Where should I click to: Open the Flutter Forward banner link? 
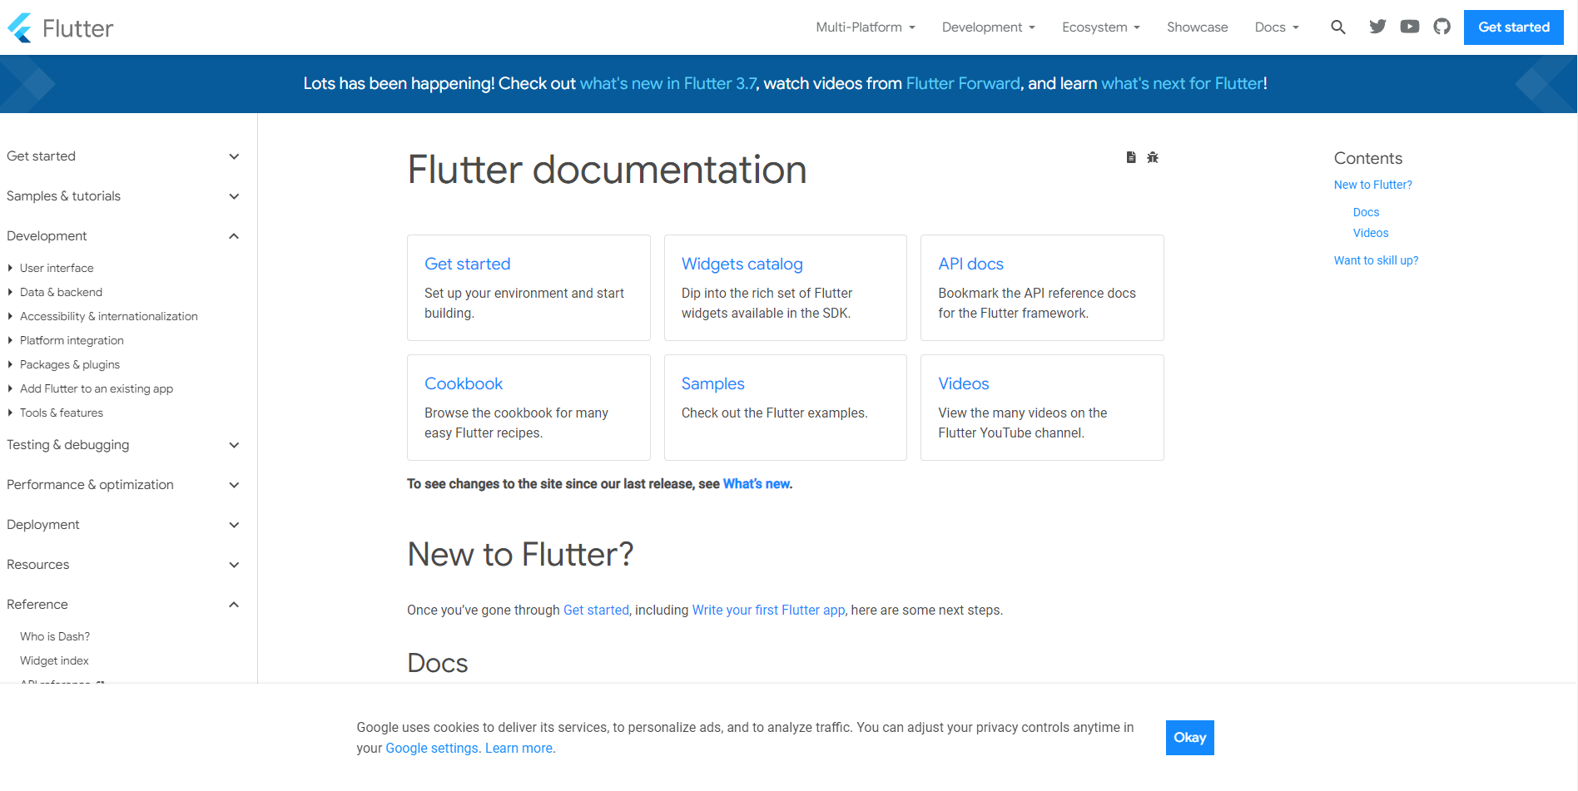[963, 83]
